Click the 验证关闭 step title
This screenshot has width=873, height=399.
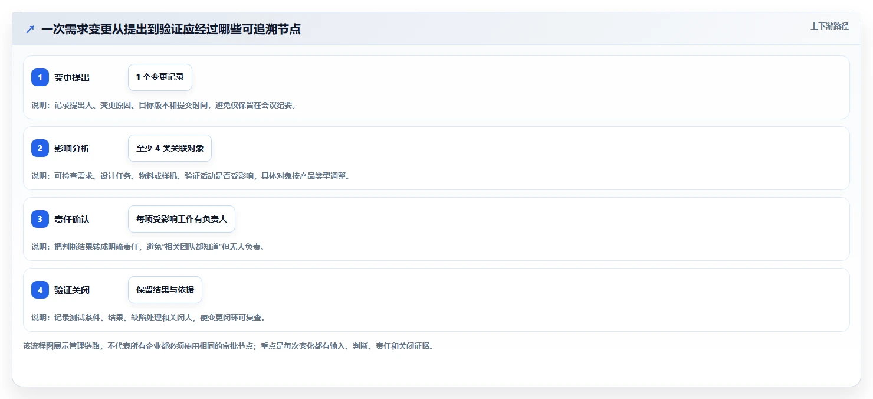pos(72,290)
